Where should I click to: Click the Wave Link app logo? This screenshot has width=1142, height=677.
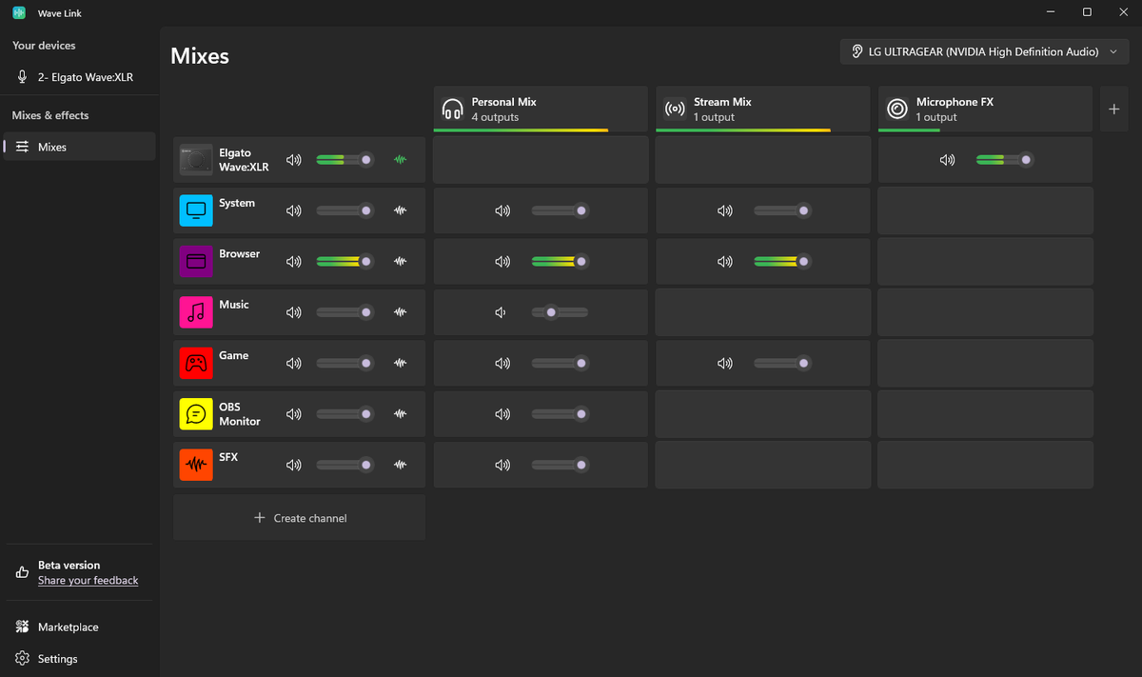[x=18, y=12]
